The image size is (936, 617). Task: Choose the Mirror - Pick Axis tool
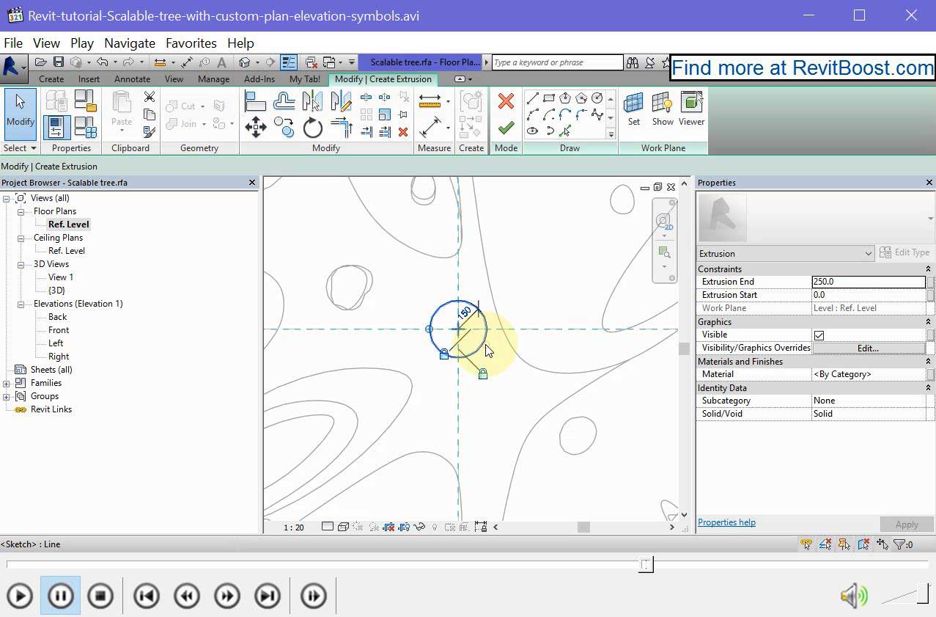[312, 101]
